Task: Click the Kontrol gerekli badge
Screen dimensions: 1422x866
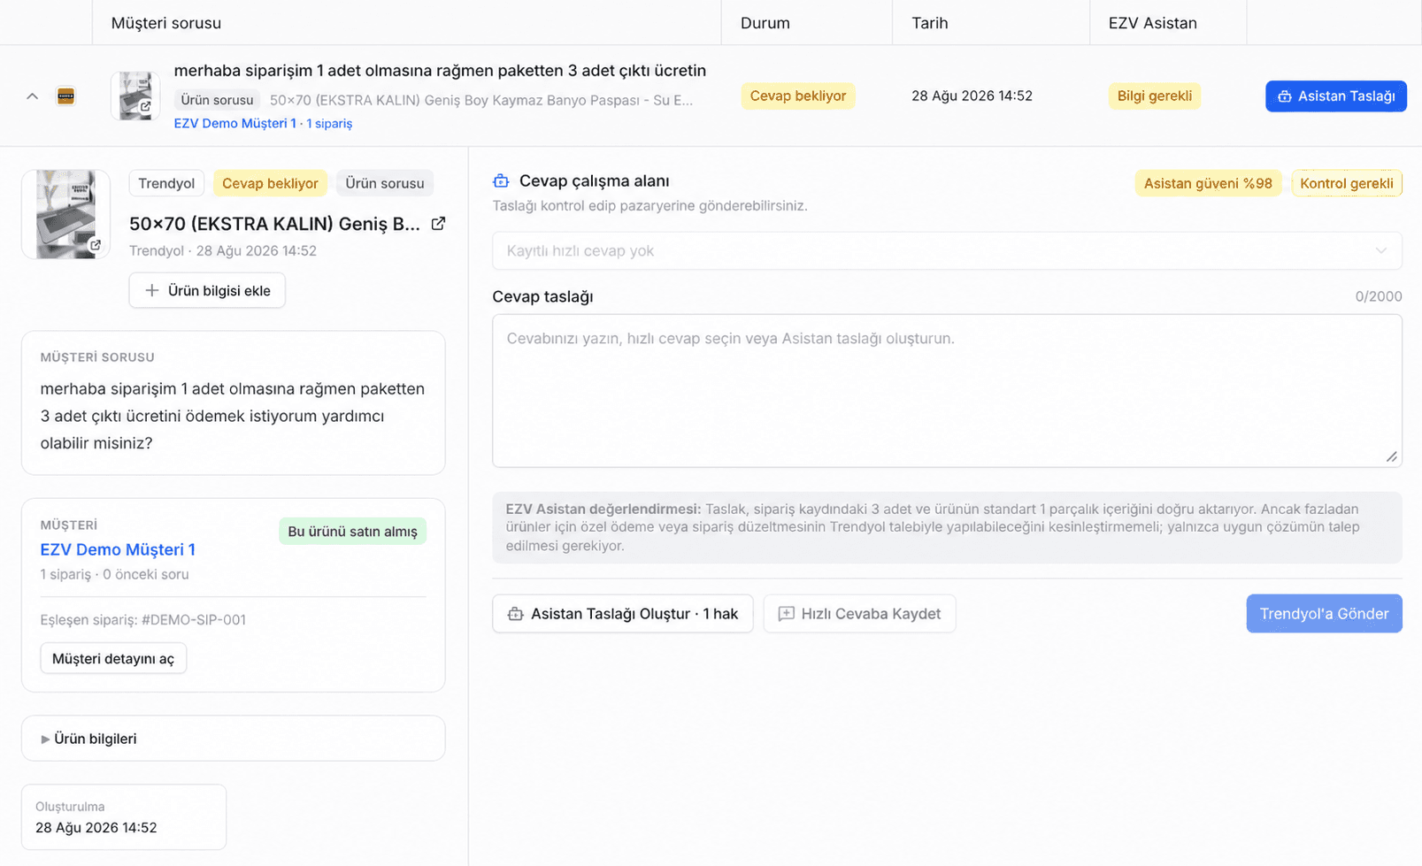Action: pyautogui.click(x=1346, y=183)
